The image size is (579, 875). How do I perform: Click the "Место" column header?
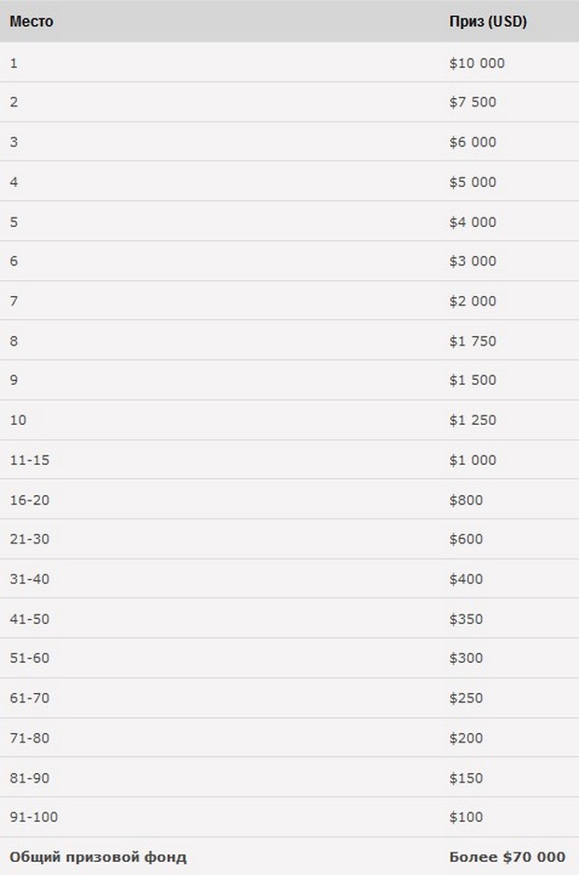pos(32,21)
